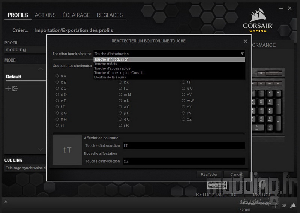Viewport: 300px width, 213px height.
Task: Open the Forum link
Action: (x=245, y=210)
